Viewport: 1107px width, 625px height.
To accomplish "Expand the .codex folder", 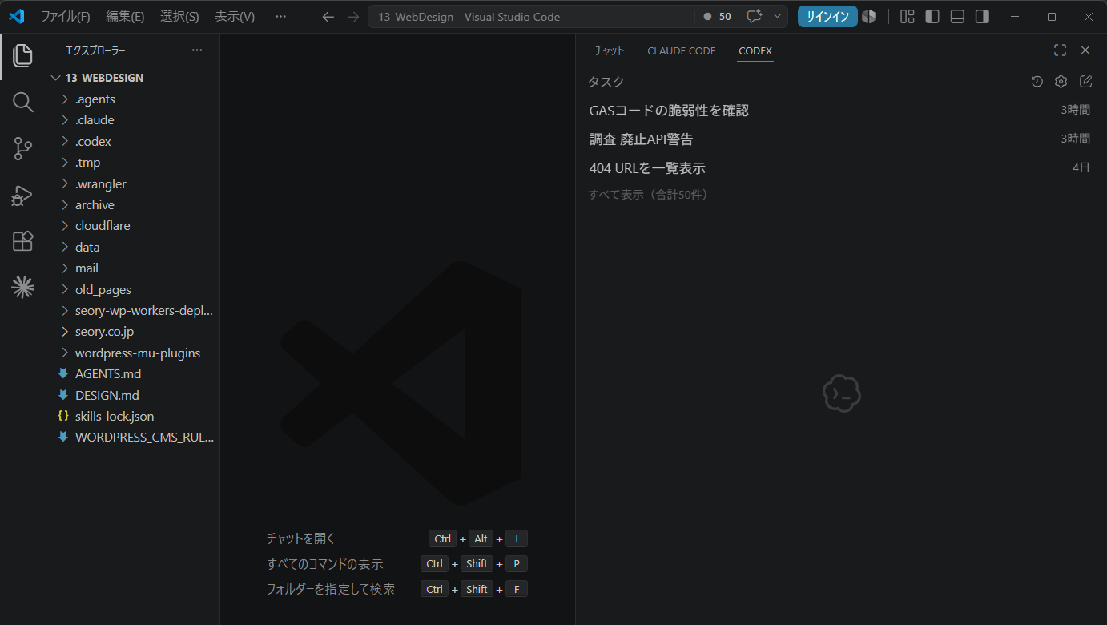I will pos(133,141).
